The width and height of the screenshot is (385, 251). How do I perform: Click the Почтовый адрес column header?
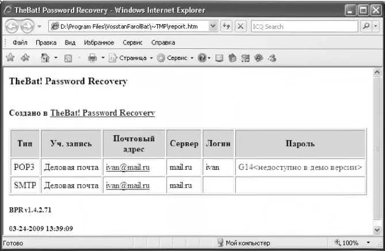pos(134,143)
